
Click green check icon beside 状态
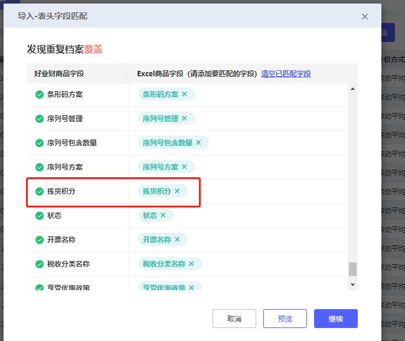click(x=40, y=216)
